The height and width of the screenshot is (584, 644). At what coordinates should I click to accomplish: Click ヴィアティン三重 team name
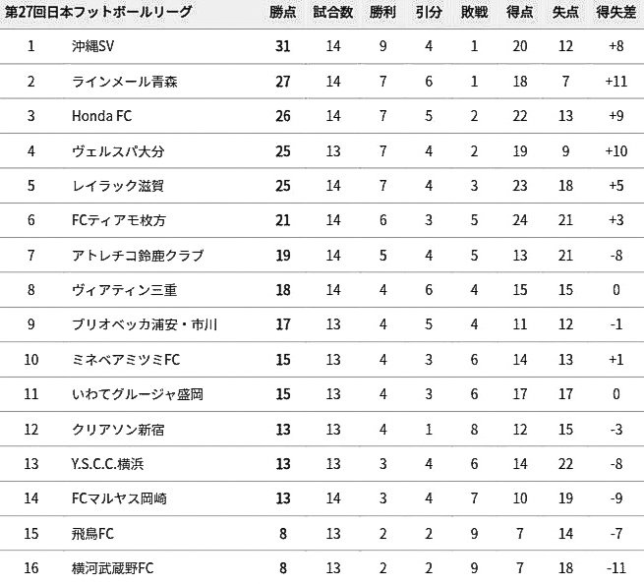coord(125,290)
